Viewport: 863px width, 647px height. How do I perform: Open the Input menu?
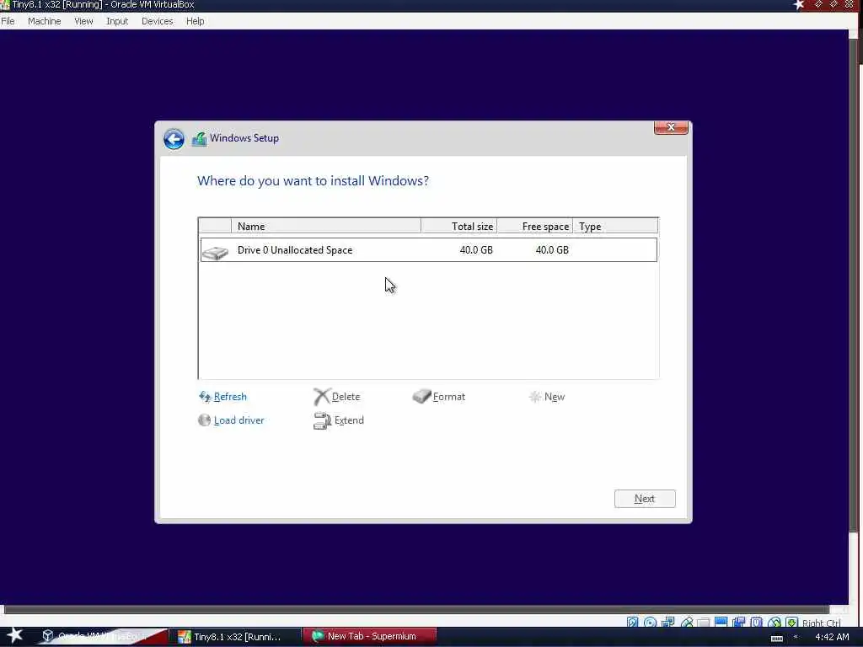tap(117, 21)
